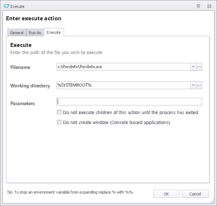
Task: Browse for a Working directory via ellipsis button
Action: pyautogui.click(x=199, y=85)
